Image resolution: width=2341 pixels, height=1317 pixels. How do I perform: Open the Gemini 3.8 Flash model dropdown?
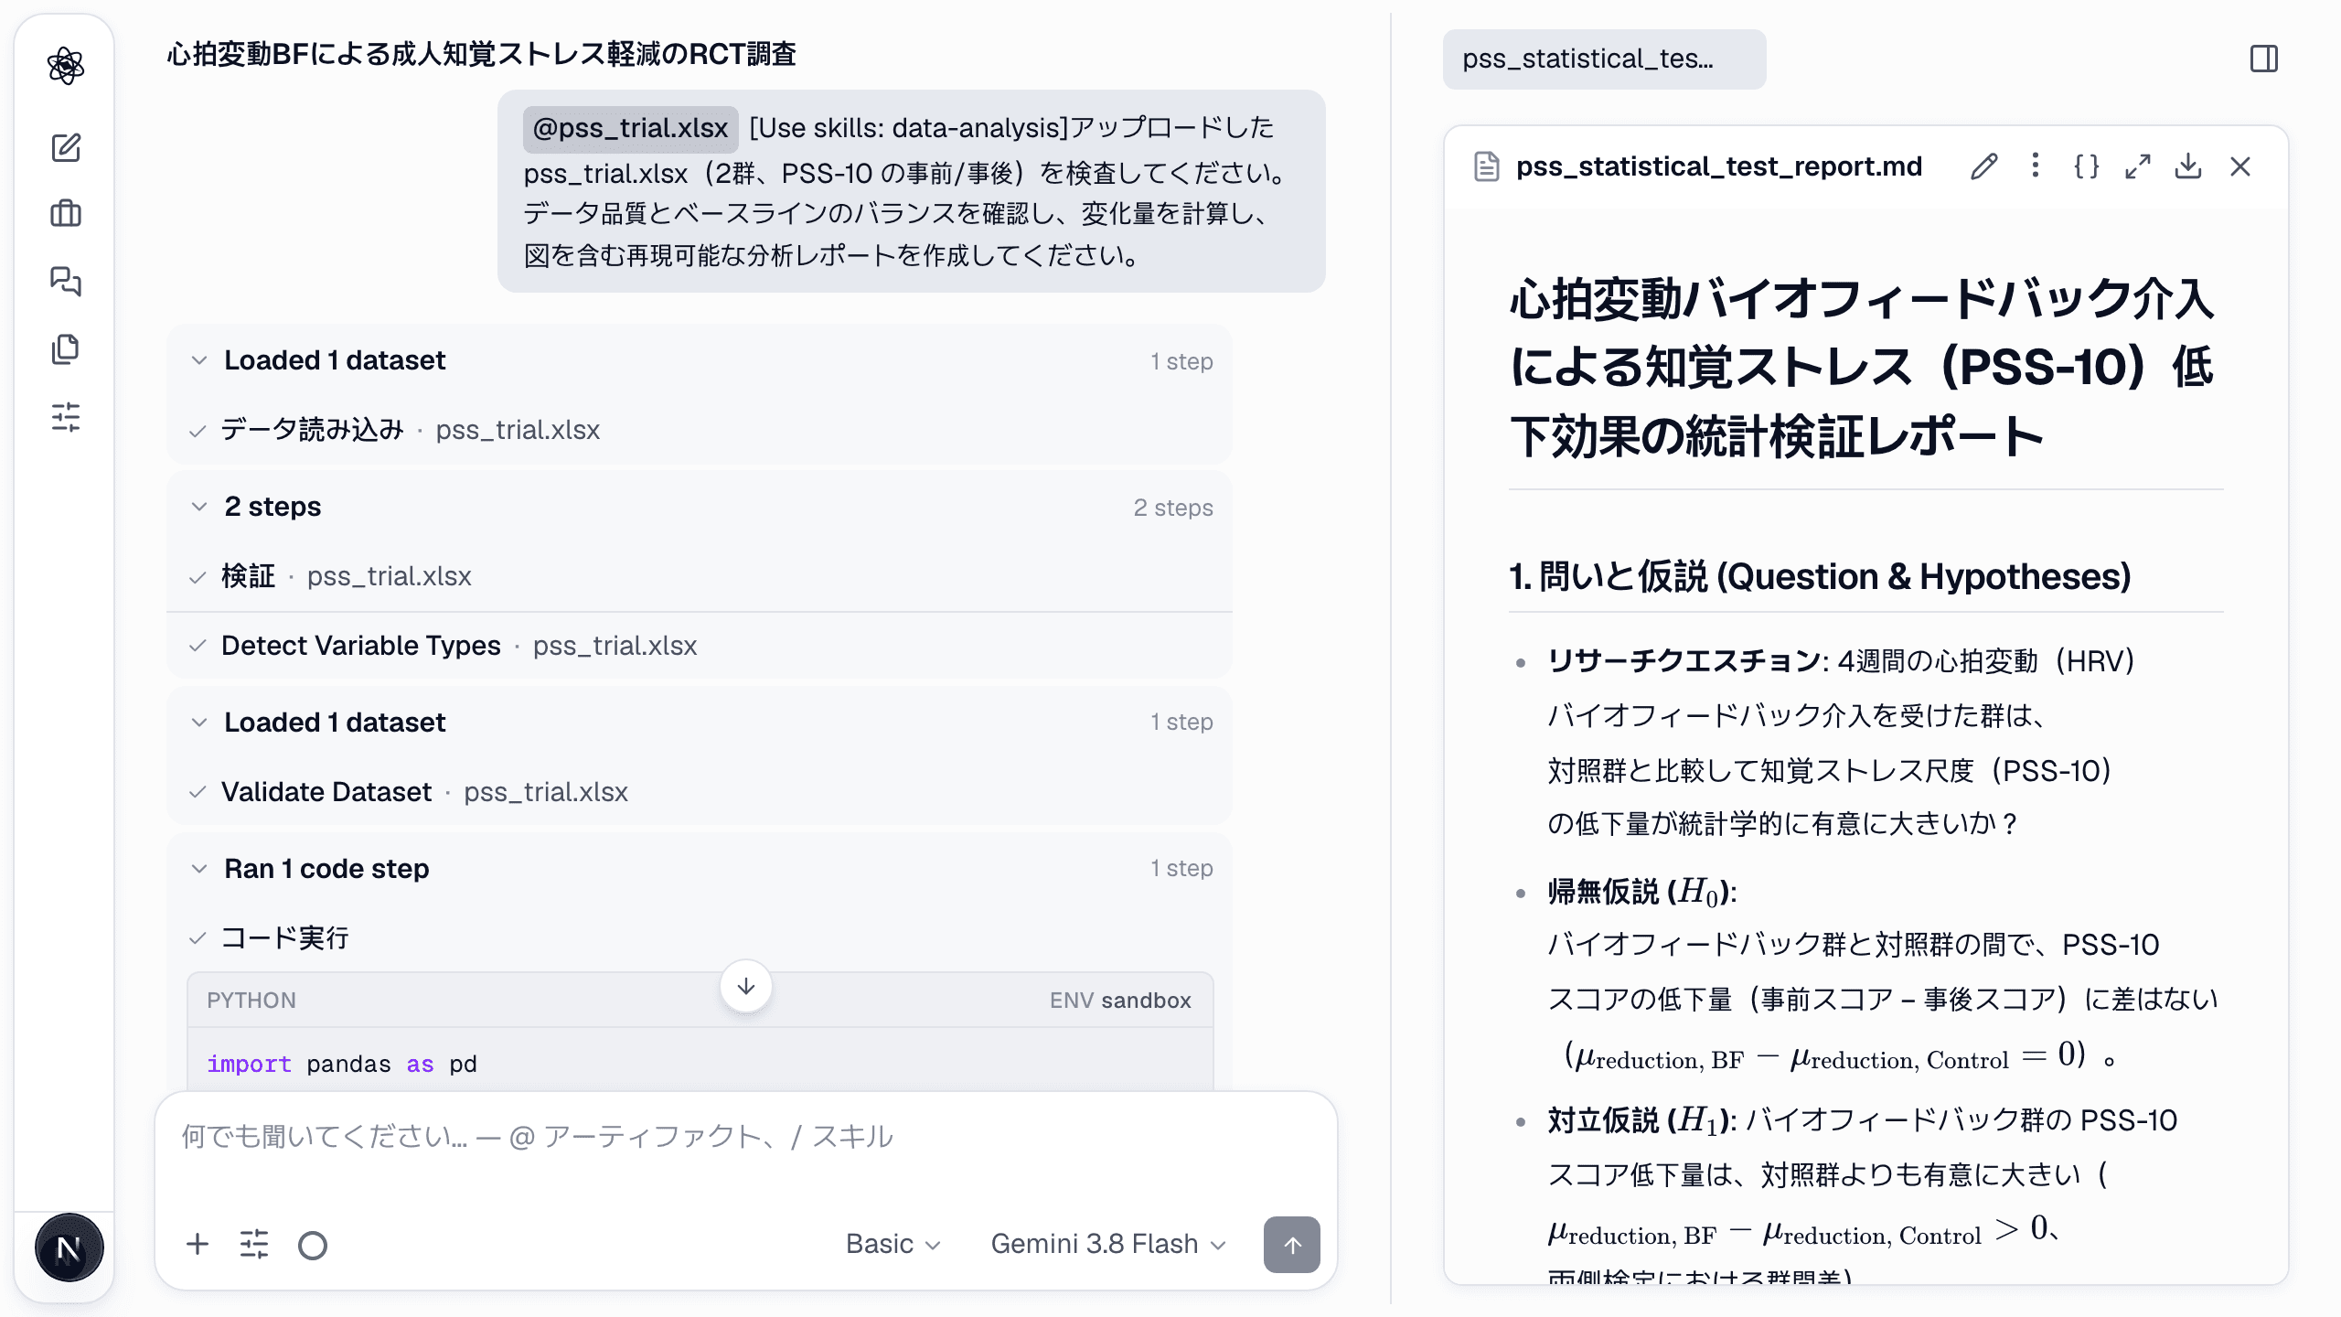tap(1108, 1245)
